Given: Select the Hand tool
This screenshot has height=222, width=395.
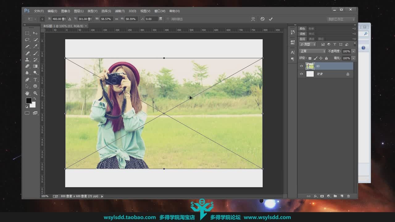Looking at the screenshot, I should (27, 93).
